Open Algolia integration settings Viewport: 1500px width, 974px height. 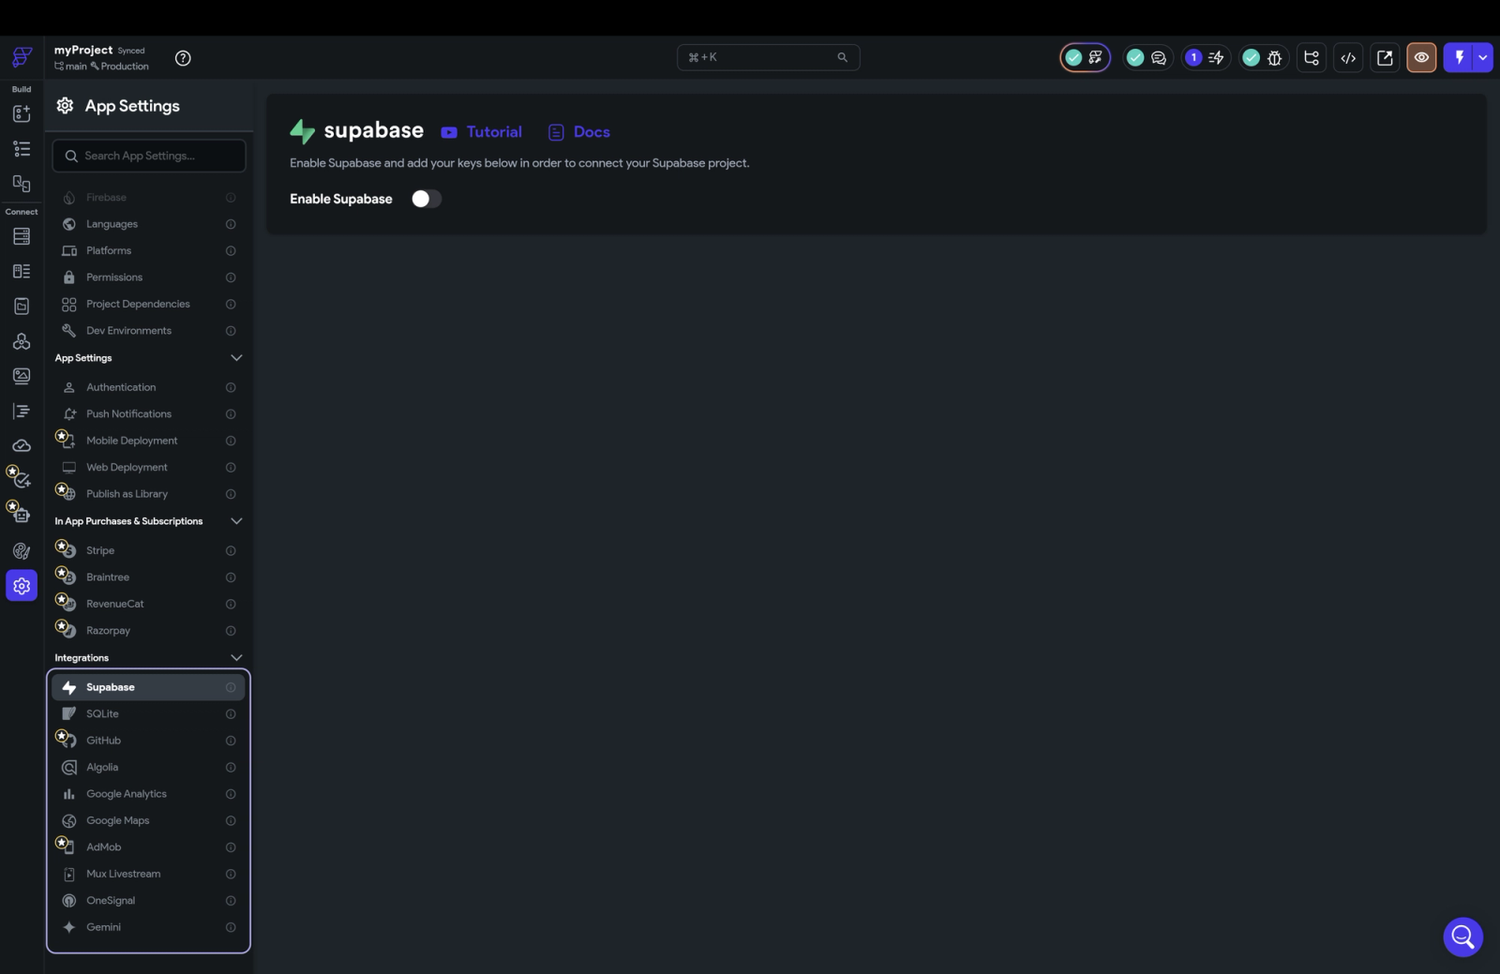coord(148,767)
